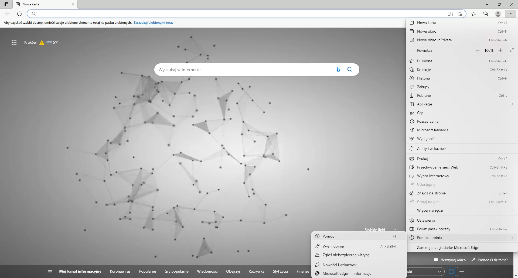Expand the Aplikacje submenu
518x278 pixels.
tap(462, 104)
